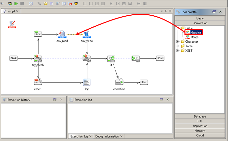The height and width of the screenshot is (141, 228).
Task: Expand the Character folder in the palette
Action: [x=177, y=42]
